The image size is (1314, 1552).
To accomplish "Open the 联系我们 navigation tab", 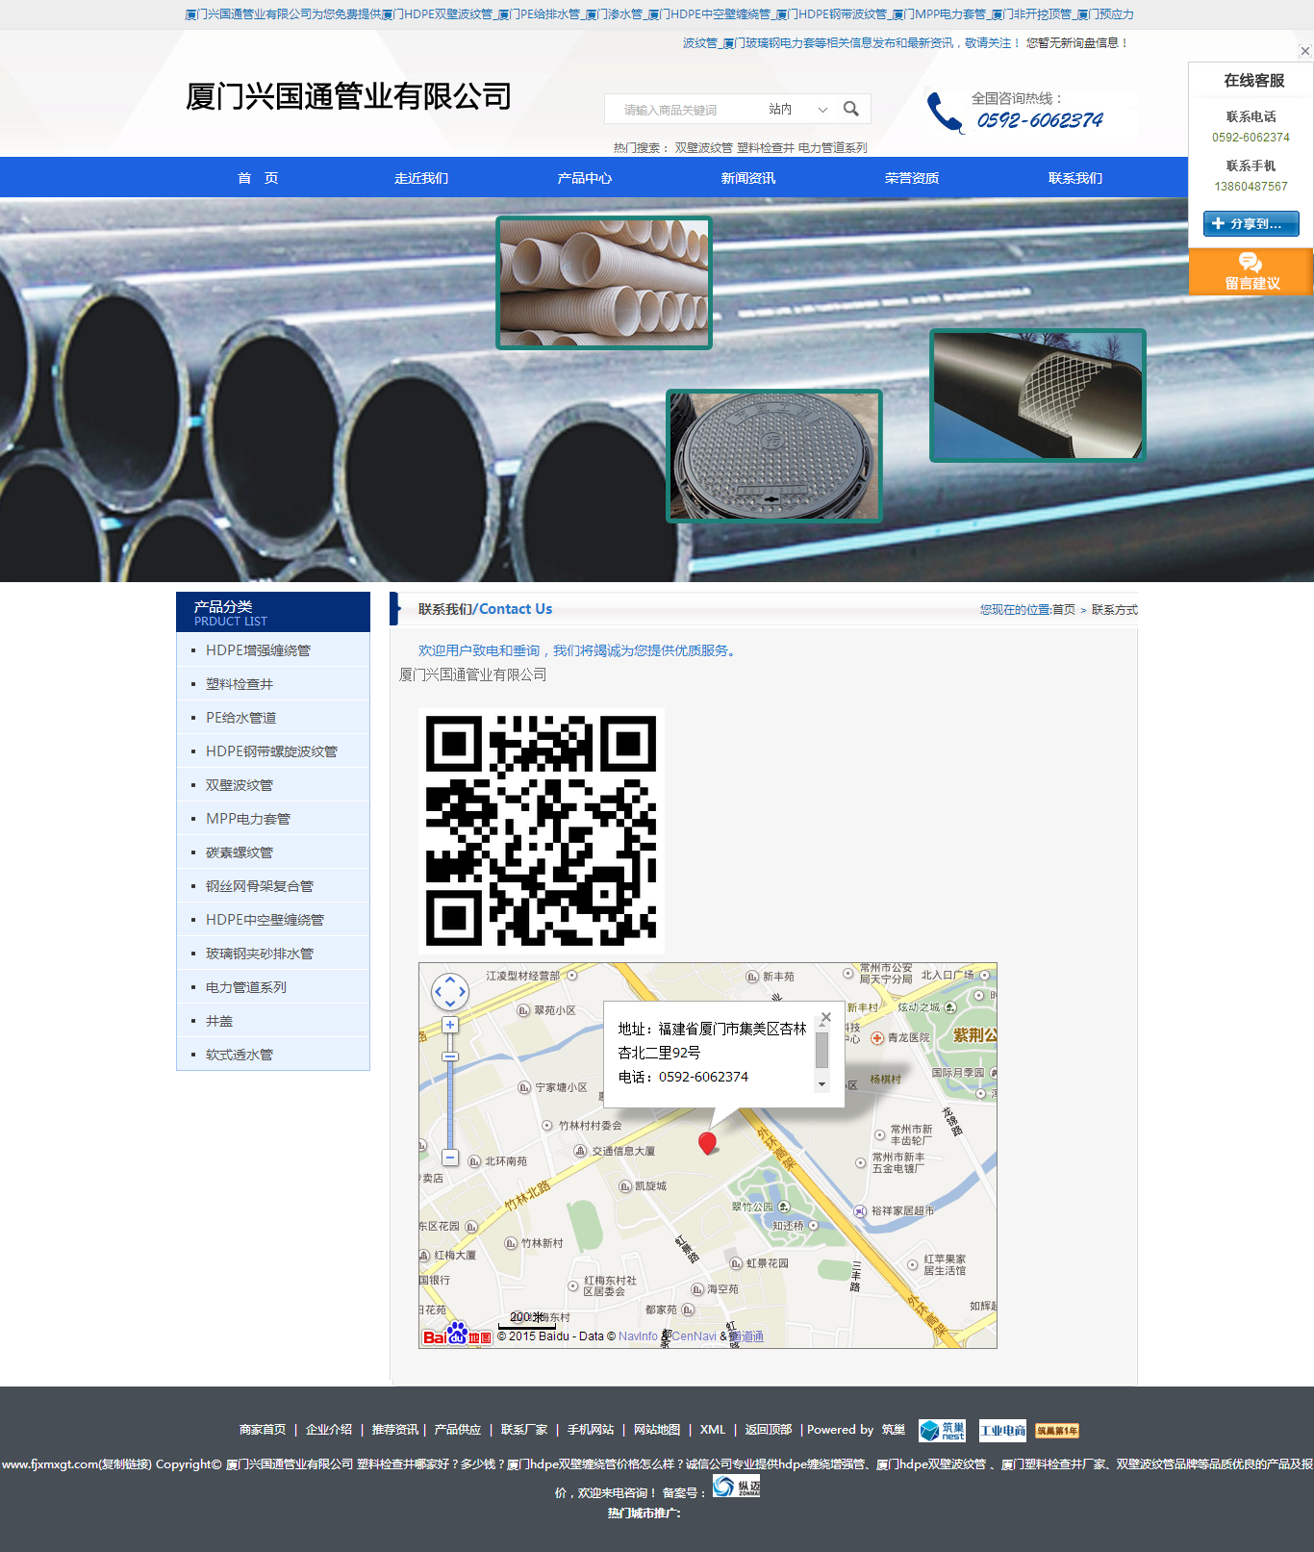I will 1075,178.
